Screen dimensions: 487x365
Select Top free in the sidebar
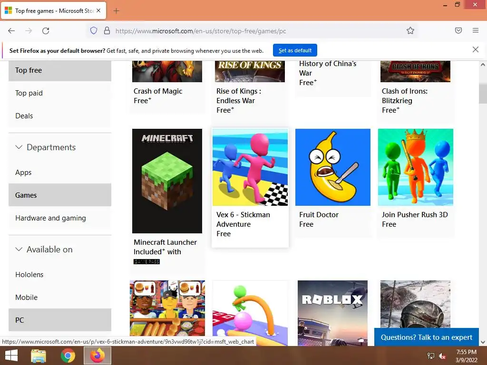60,70
